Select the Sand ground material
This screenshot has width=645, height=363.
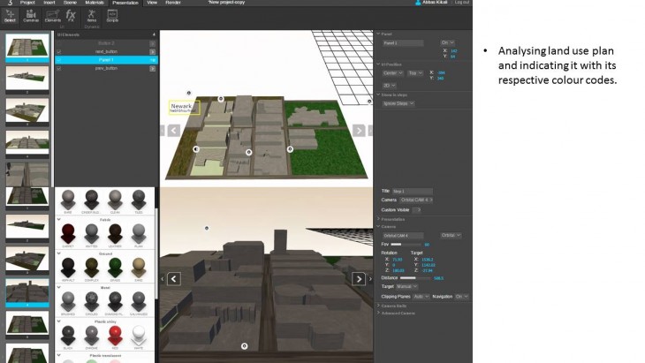[x=138, y=262]
